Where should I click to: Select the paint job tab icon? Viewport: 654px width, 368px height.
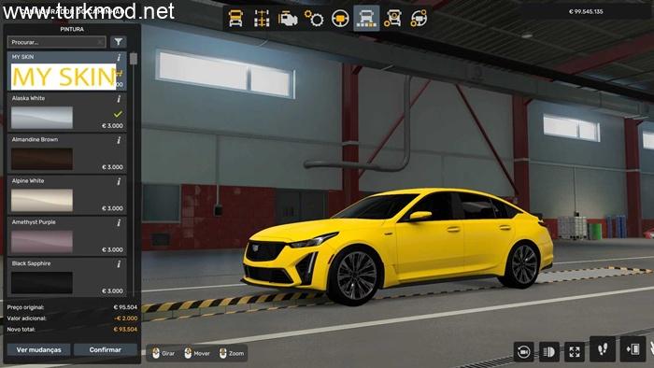click(x=366, y=19)
